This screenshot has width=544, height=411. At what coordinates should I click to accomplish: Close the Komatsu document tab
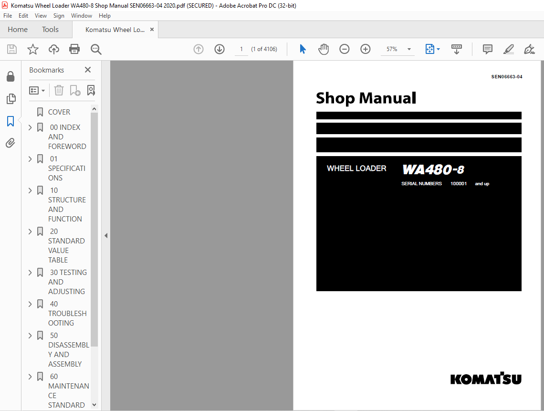click(x=152, y=30)
